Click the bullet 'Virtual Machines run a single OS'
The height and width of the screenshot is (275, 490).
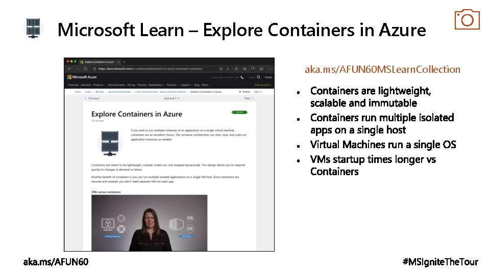click(x=383, y=145)
